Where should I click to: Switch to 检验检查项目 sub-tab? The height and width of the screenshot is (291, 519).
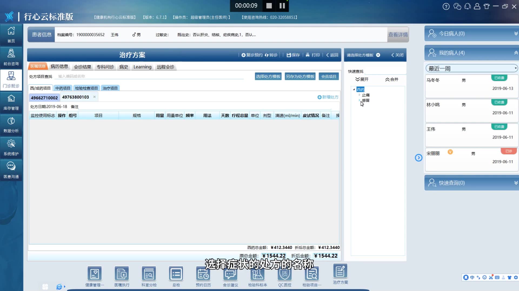click(86, 88)
